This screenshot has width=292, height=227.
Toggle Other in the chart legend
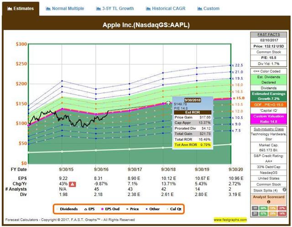click(x=153, y=209)
